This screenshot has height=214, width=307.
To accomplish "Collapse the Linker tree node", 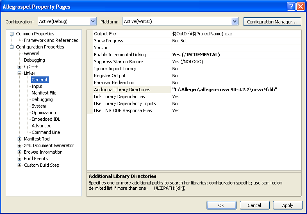I will (19, 74).
